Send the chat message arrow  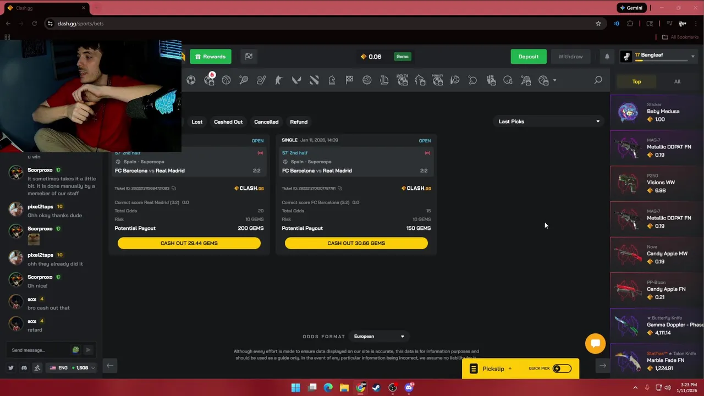coord(88,350)
